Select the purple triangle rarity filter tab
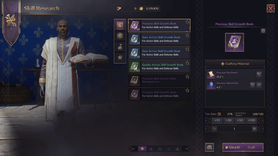The height and width of the screenshot is (156, 278). (x=151, y=149)
